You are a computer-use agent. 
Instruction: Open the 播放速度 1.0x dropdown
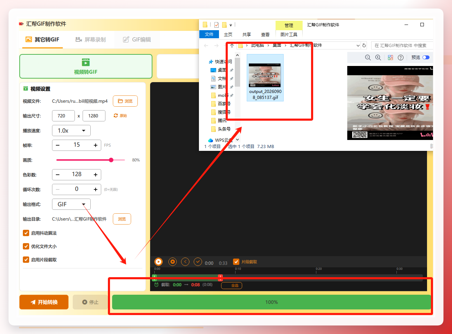point(71,131)
